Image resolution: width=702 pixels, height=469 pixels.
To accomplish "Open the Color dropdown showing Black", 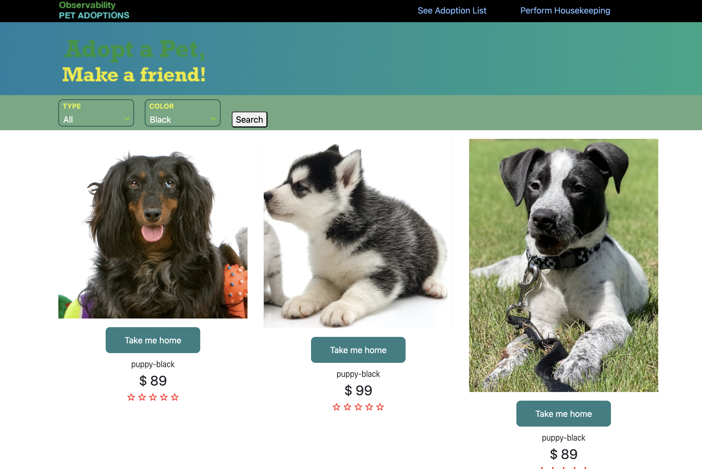I will 182,113.
